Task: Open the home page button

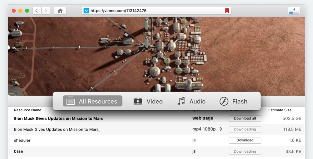Action: point(60,11)
